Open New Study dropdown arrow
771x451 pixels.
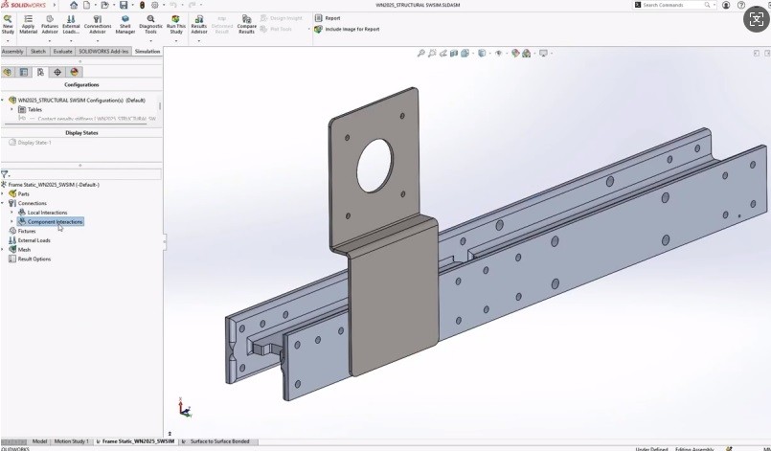pyautogui.click(x=8, y=41)
